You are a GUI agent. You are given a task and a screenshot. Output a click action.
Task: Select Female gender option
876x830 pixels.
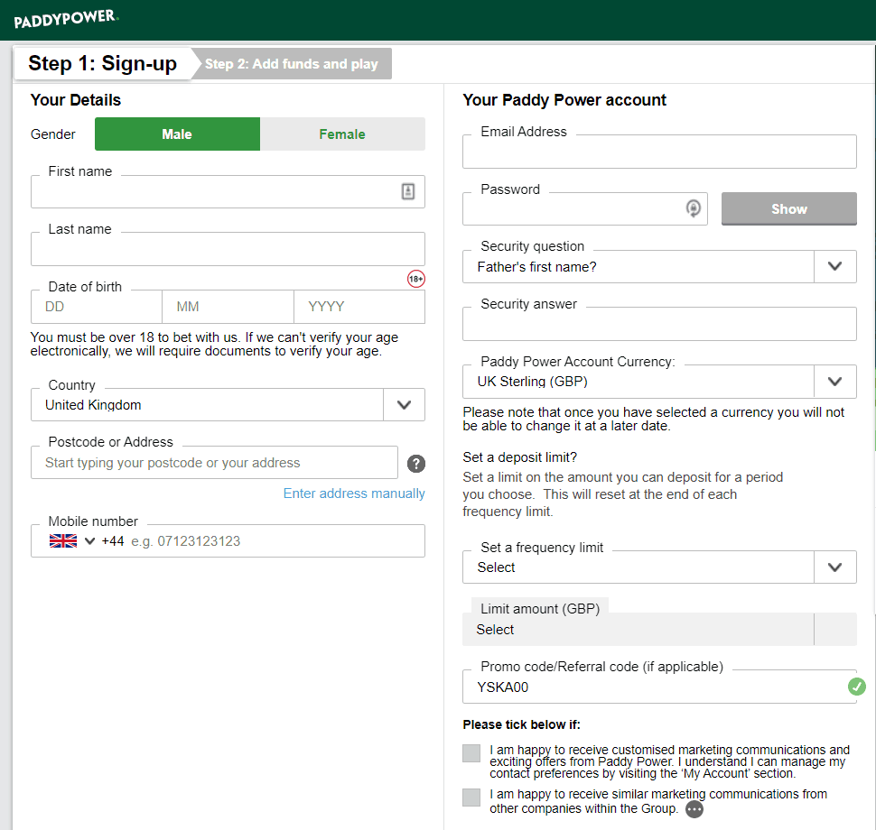[x=342, y=134]
